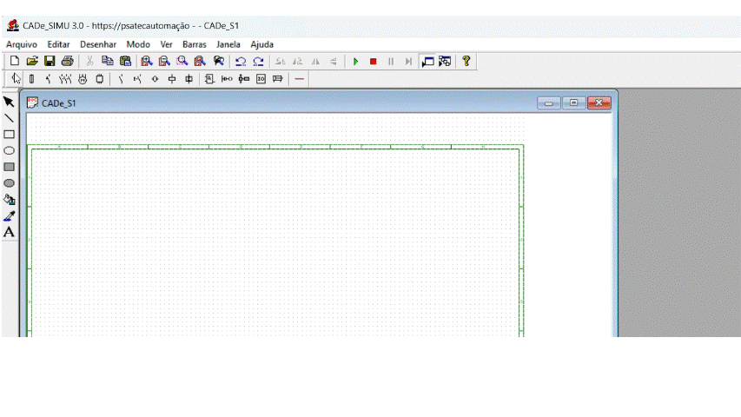Copy selection with the copy icon
The height and width of the screenshot is (417, 741).
tap(107, 62)
